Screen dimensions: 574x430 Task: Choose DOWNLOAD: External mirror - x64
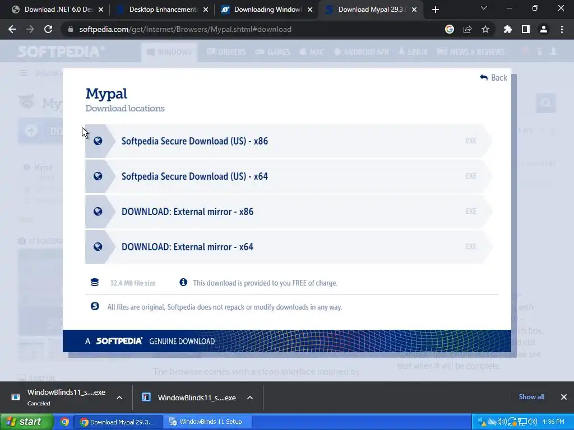click(x=289, y=247)
